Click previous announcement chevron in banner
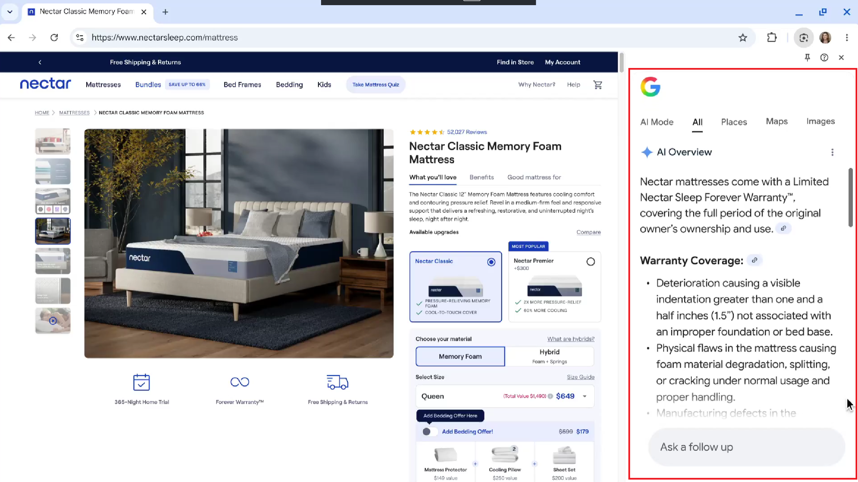This screenshot has width=858, height=482. pos(40,62)
